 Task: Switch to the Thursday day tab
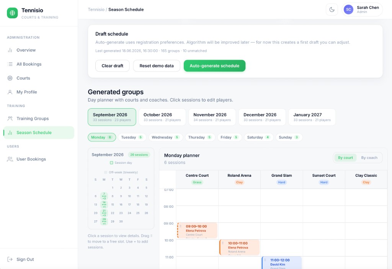[200, 137]
